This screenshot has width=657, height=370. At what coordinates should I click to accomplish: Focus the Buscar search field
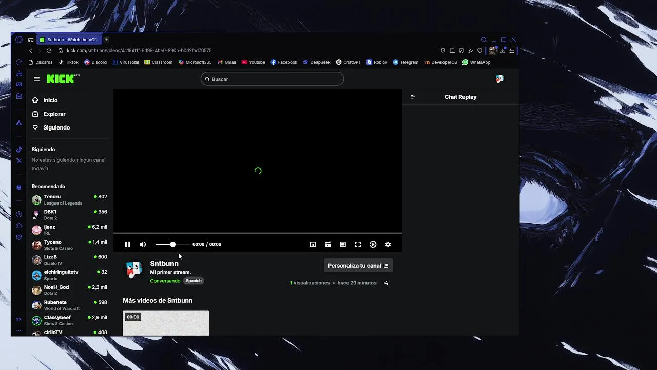click(x=272, y=79)
